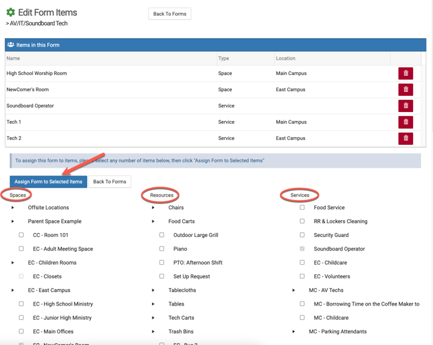Expand MC - AV Techs services
433x345 pixels.
tap(293, 290)
